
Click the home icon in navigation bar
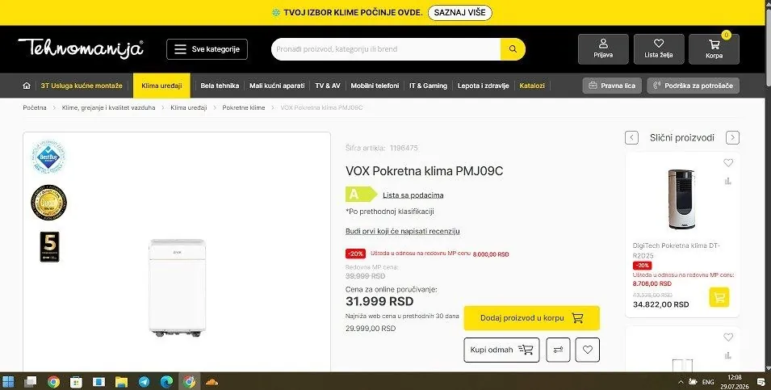point(27,86)
